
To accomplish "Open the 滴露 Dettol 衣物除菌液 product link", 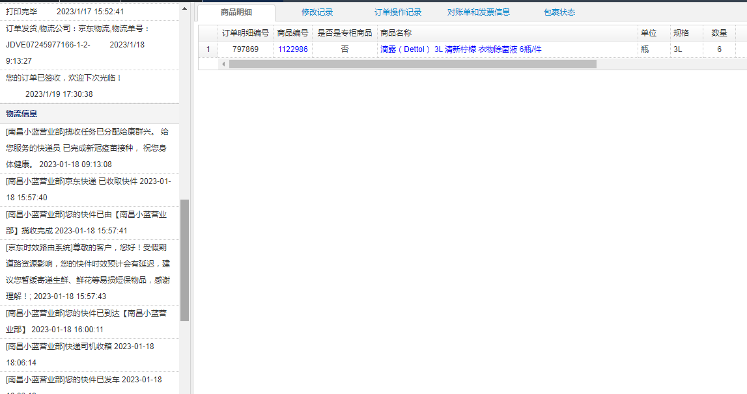I will click(460, 49).
